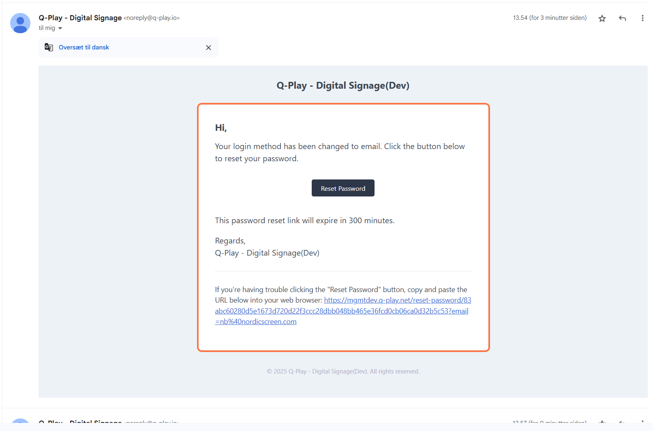Dismiss the translation bar
The width and height of the screenshot is (653, 431).
208,47
